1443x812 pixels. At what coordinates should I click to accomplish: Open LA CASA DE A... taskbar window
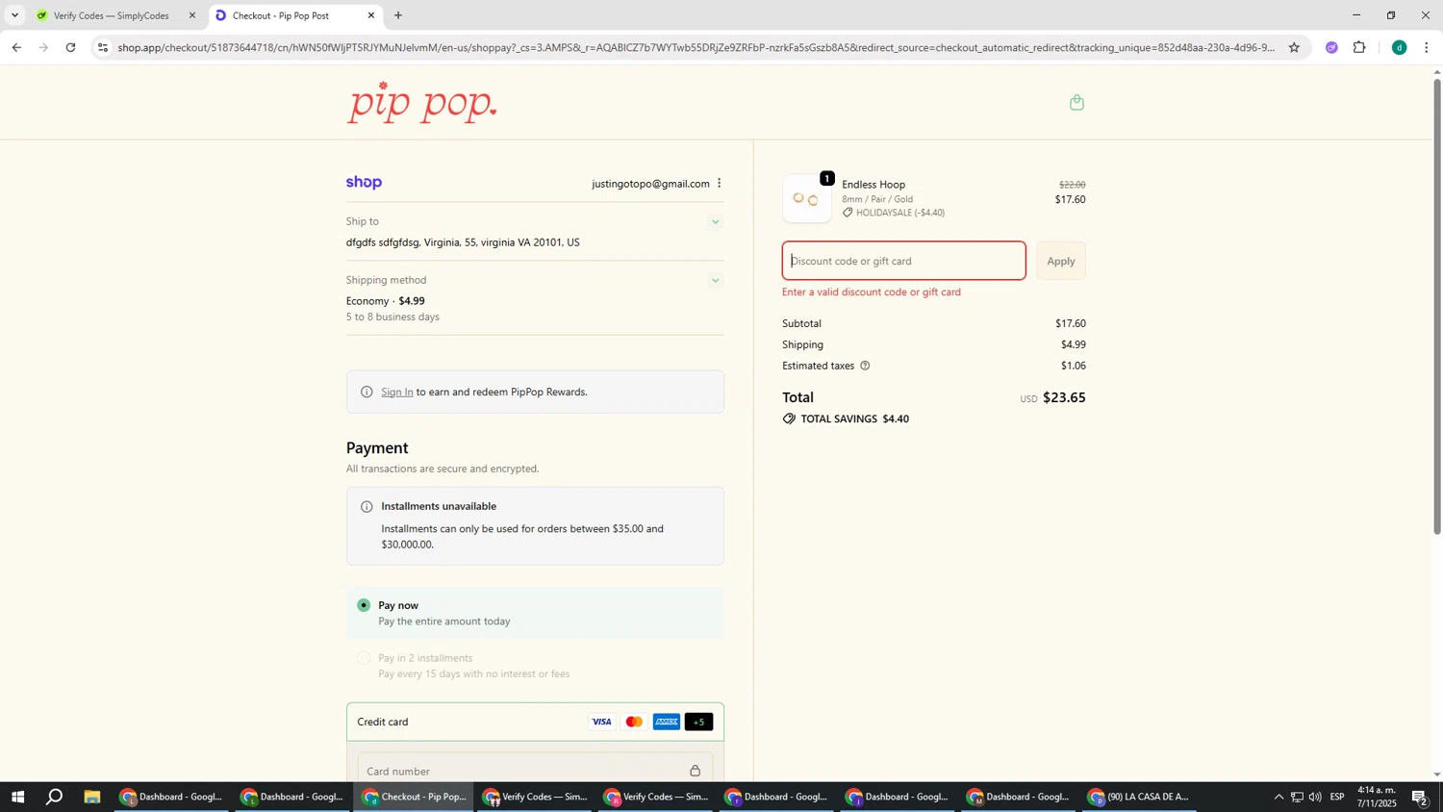tap(1141, 797)
